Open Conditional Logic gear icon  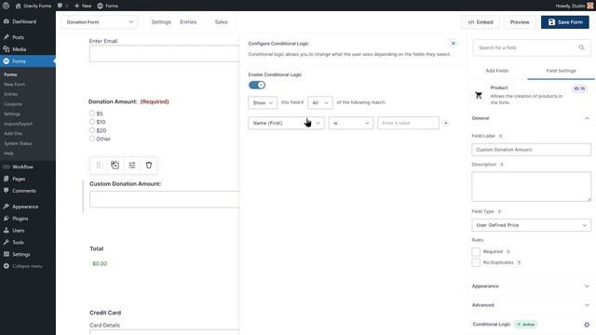(587, 325)
